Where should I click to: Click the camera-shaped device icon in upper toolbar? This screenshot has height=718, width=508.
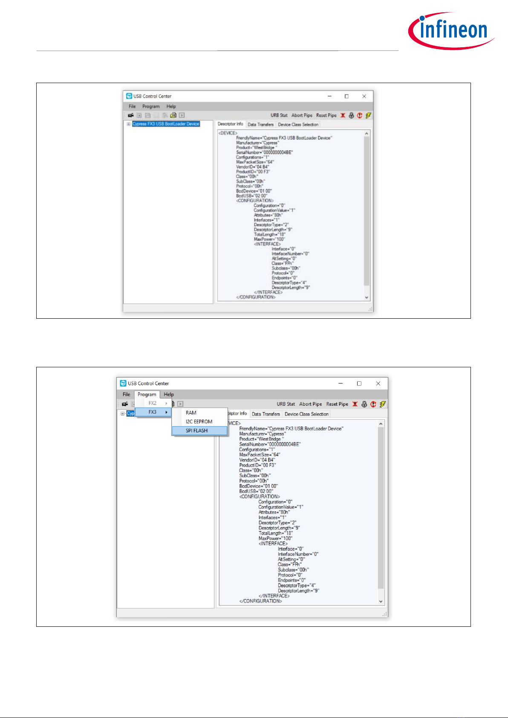click(130, 115)
